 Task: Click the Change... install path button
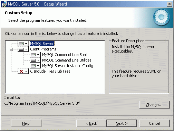(155, 105)
